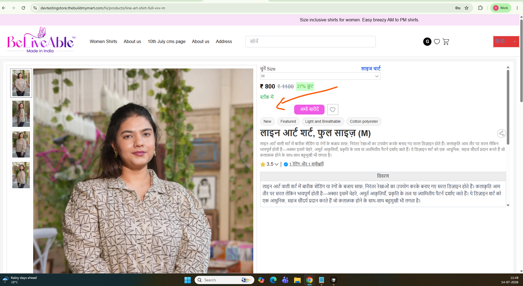Click the ₹ 800 price text
The image size is (523, 286).
[268, 86]
